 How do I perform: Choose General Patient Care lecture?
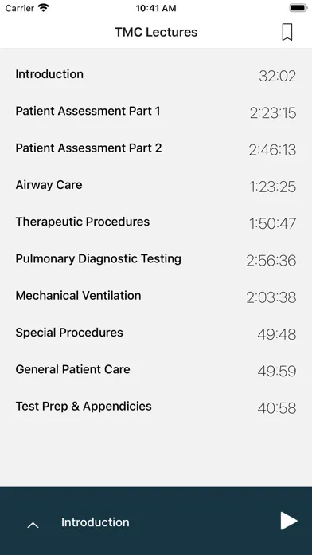(156, 370)
